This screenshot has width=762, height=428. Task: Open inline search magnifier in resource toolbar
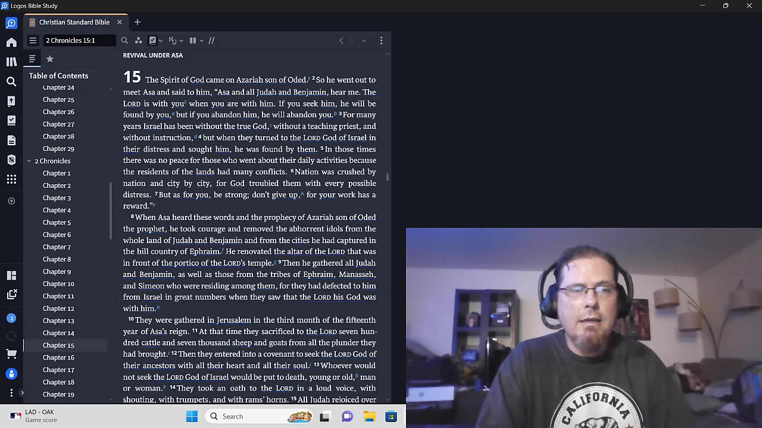[x=124, y=40]
